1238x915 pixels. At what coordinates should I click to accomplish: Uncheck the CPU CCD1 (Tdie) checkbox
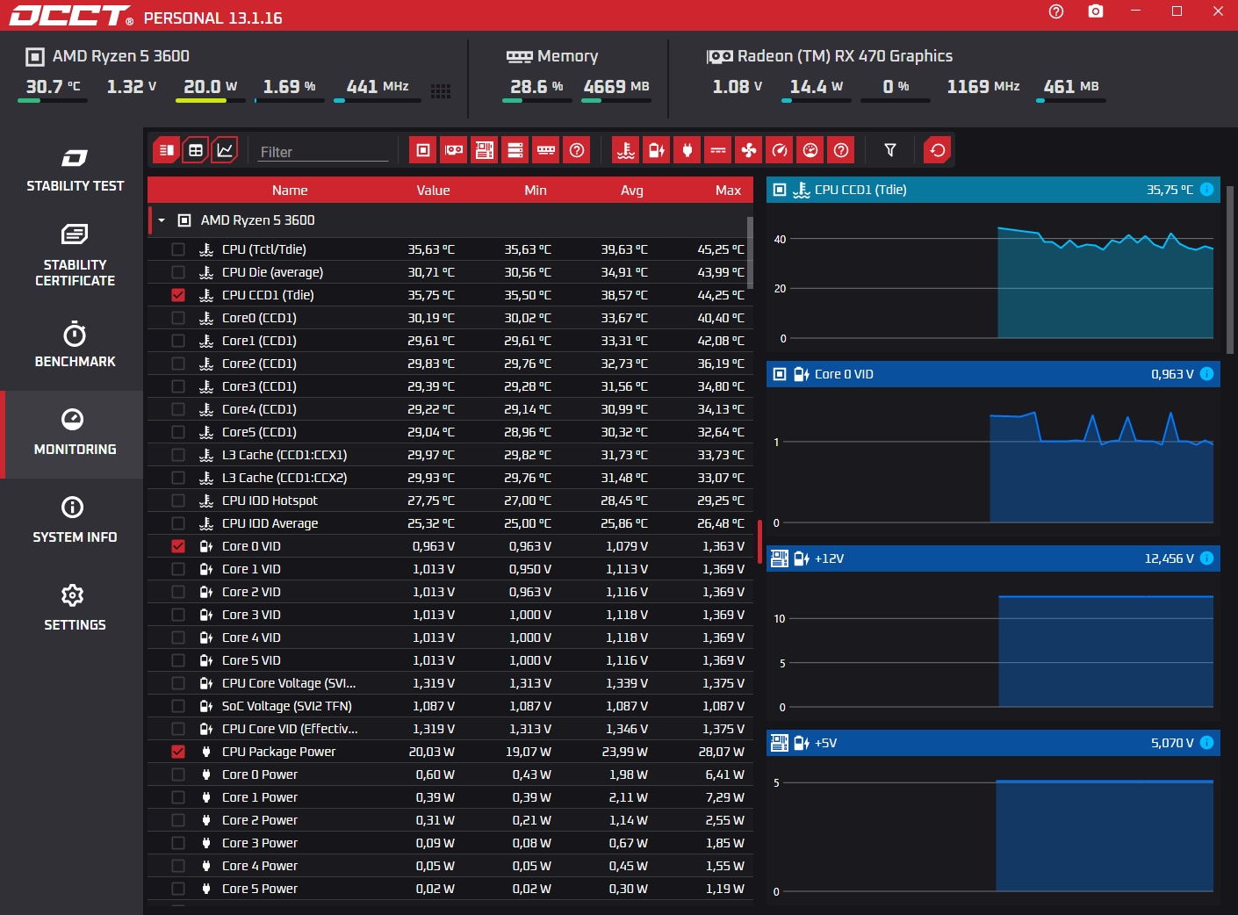tap(178, 295)
